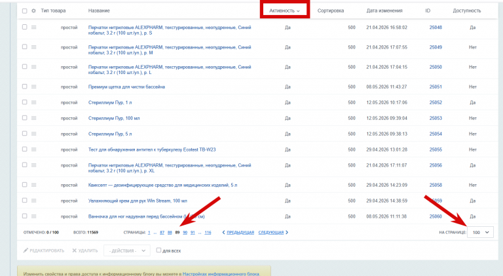Tick checkbox for Стериллиум Пур, 1 л

(x=24, y=102)
